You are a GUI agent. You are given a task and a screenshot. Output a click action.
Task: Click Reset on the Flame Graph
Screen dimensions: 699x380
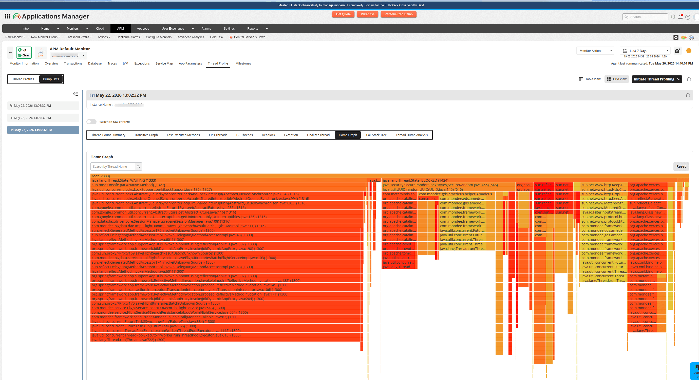point(681,166)
